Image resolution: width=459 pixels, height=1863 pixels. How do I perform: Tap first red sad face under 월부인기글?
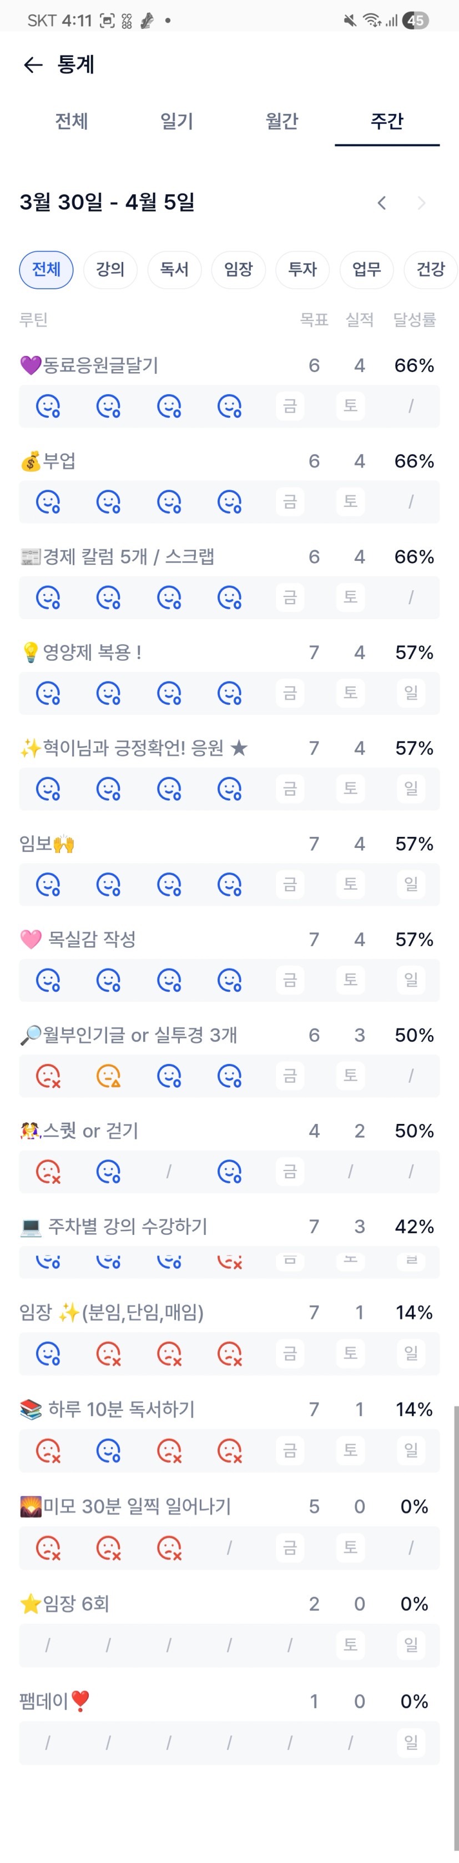click(48, 1076)
